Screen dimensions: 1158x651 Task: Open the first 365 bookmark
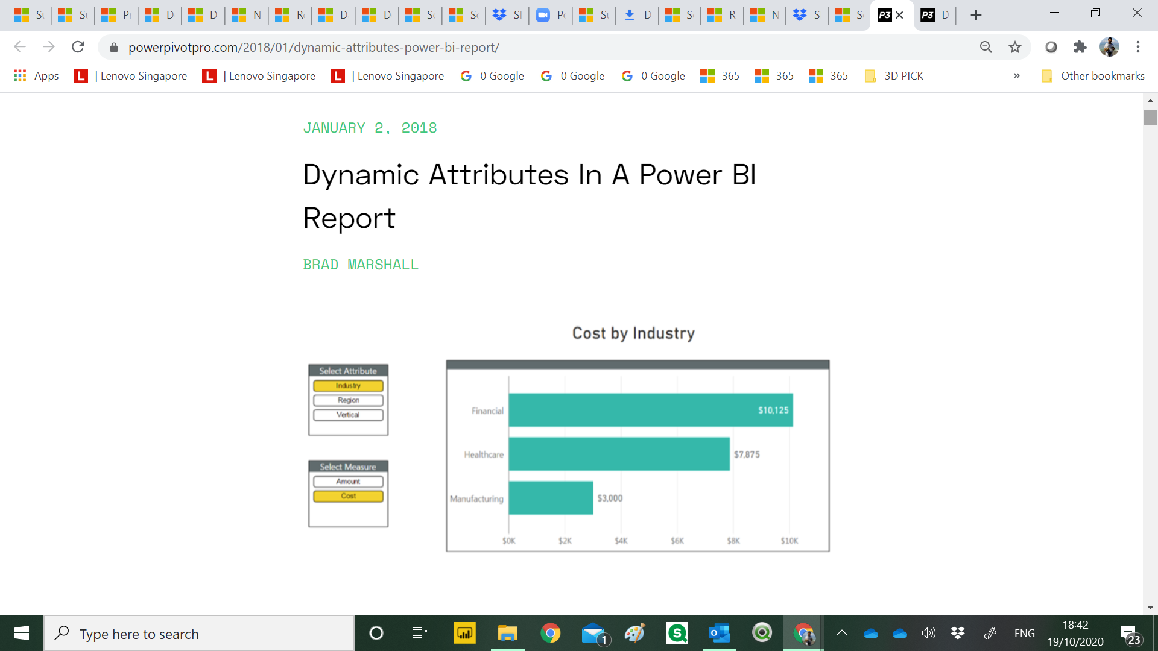(x=720, y=76)
